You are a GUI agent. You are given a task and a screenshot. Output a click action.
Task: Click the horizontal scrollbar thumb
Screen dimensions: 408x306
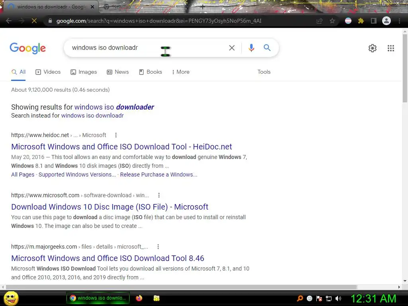(x=181, y=287)
